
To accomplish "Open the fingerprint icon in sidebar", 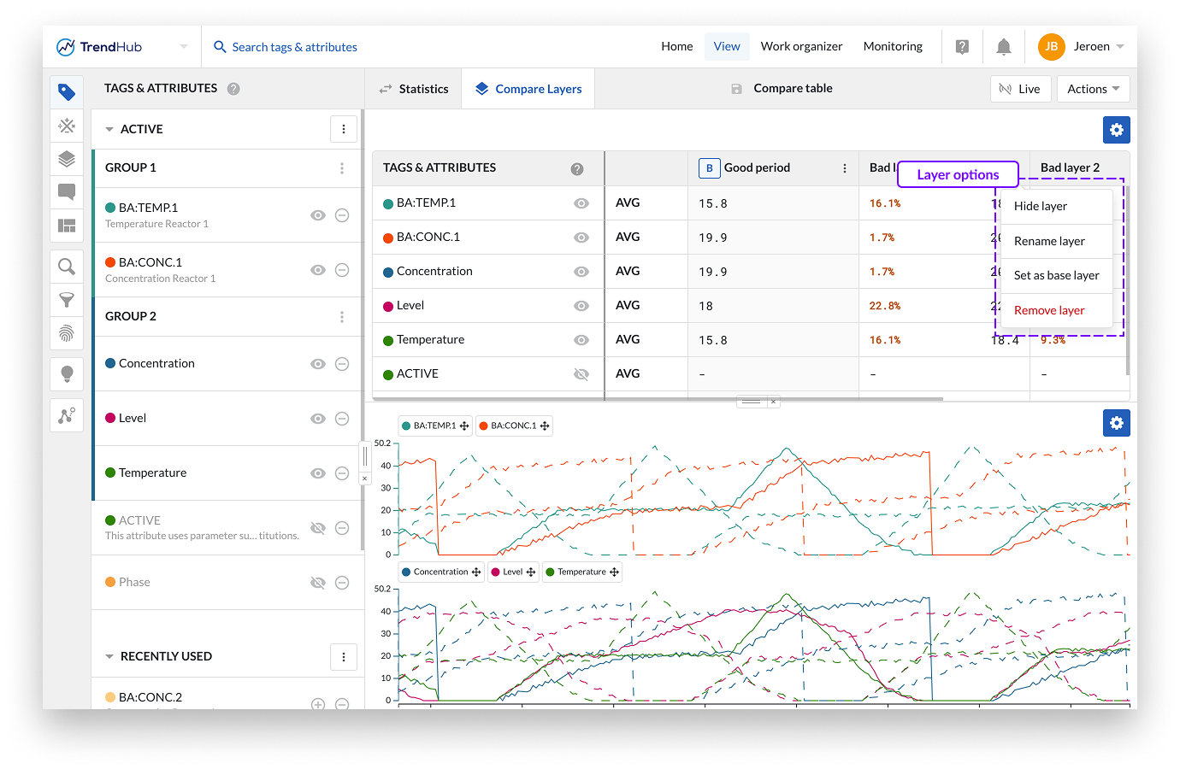I will 67,333.
